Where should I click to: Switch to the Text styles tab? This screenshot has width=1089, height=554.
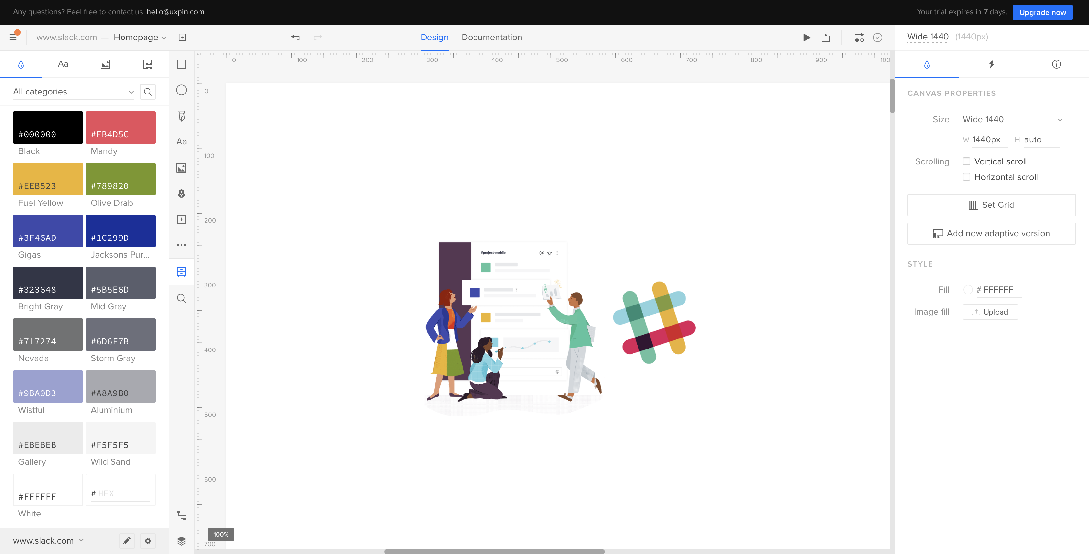pyautogui.click(x=63, y=64)
